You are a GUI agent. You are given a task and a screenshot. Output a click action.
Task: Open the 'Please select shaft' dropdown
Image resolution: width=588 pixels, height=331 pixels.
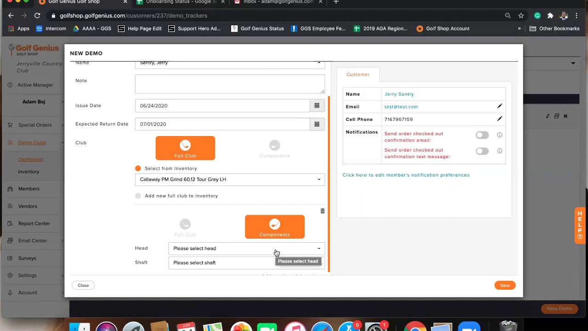(x=247, y=263)
